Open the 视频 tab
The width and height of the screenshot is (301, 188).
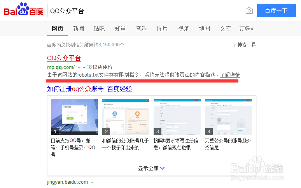[x=183, y=29]
